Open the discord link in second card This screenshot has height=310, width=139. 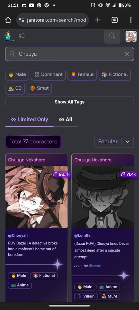pos(95,266)
